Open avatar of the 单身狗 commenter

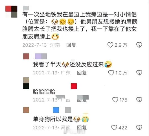pyautogui.click(x=26, y=110)
